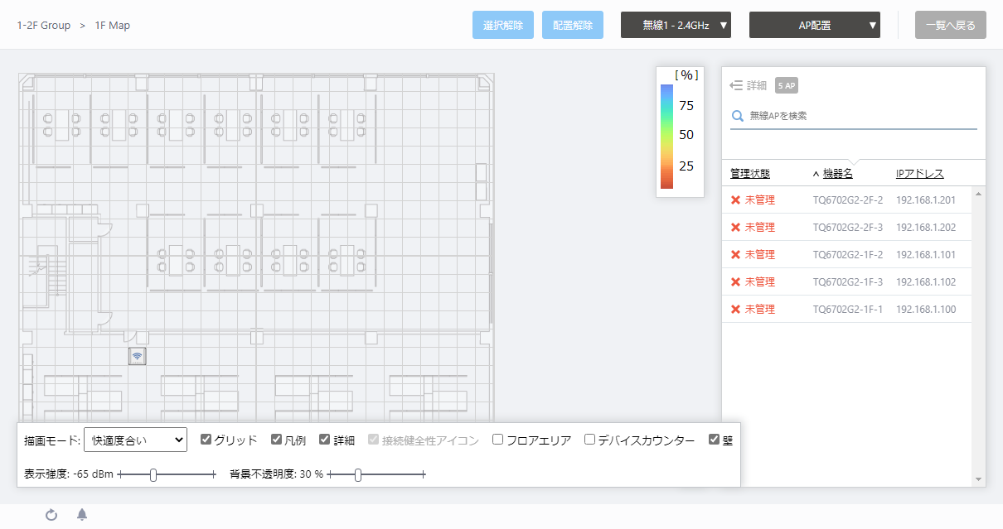The width and height of the screenshot is (1003, 529).
Task: Click the 表示強度 slider handle
Action: (x=153, y=474)
